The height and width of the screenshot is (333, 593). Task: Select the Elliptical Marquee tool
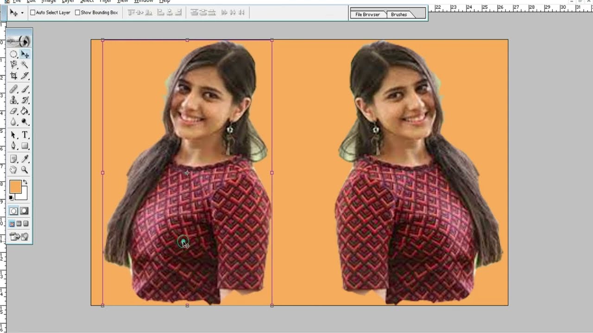(x=13, y=54)
